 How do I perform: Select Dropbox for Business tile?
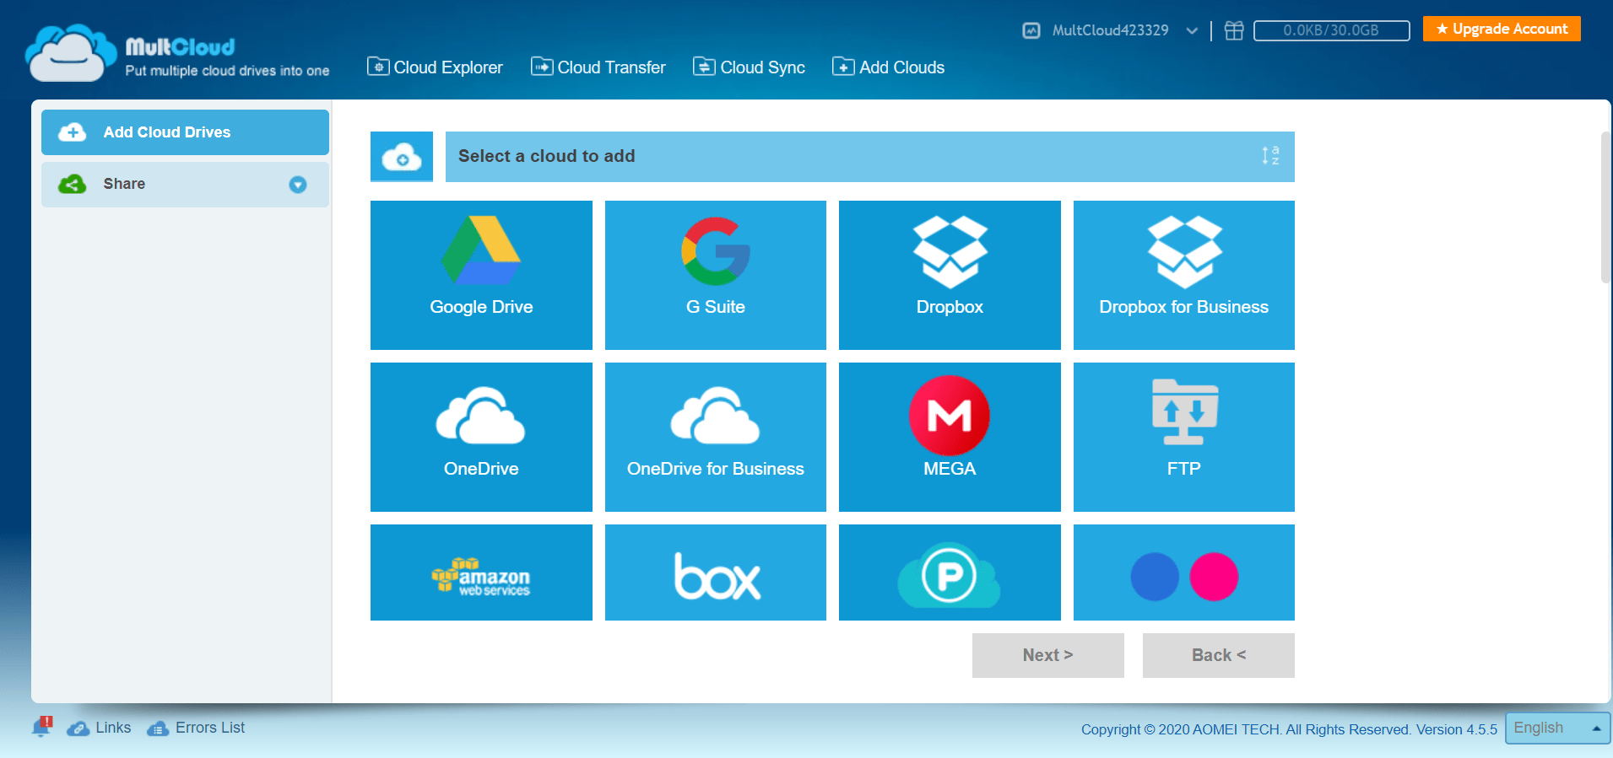(1184, 275)
